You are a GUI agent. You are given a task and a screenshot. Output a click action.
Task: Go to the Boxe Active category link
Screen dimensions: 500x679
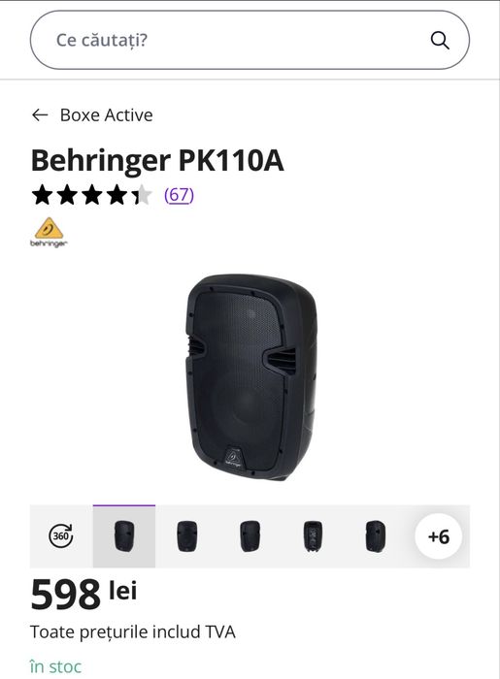tap(106, 114)
